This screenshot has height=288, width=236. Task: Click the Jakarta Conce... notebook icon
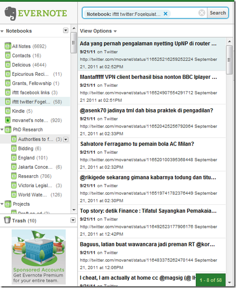[14, 167]
